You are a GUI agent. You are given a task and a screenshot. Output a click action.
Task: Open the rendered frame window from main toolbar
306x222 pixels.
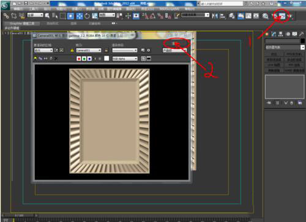(282, 16)
